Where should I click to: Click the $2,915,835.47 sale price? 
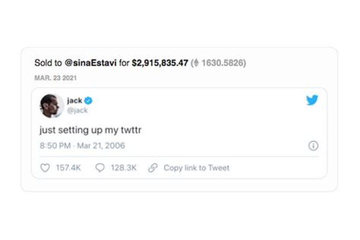[160, 63]
